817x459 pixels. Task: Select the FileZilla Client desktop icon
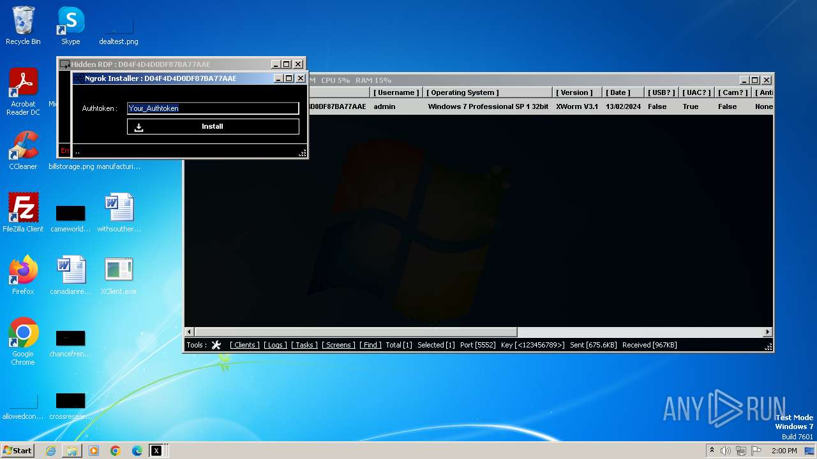tap(23, 213)
